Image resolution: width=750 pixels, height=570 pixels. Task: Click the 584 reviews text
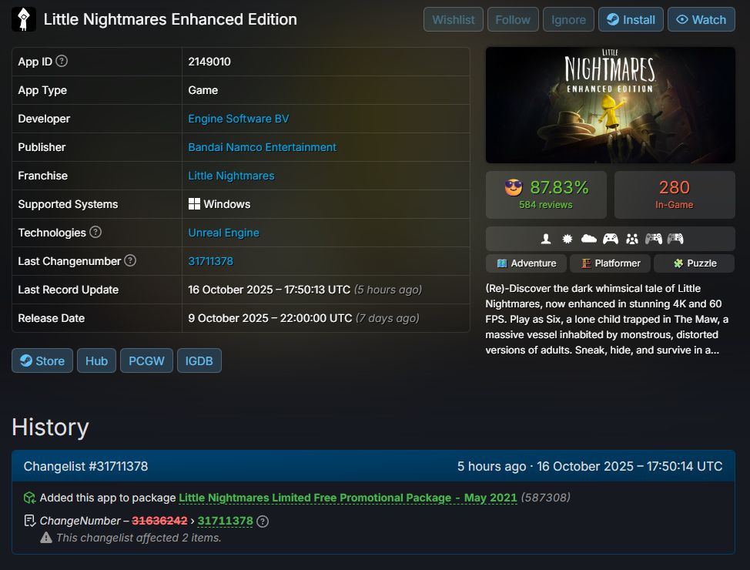click(x=546, y=205)
